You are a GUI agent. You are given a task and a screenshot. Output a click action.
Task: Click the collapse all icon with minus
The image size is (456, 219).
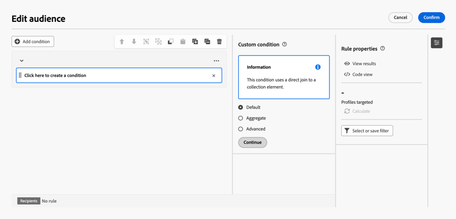pos(207,42)
